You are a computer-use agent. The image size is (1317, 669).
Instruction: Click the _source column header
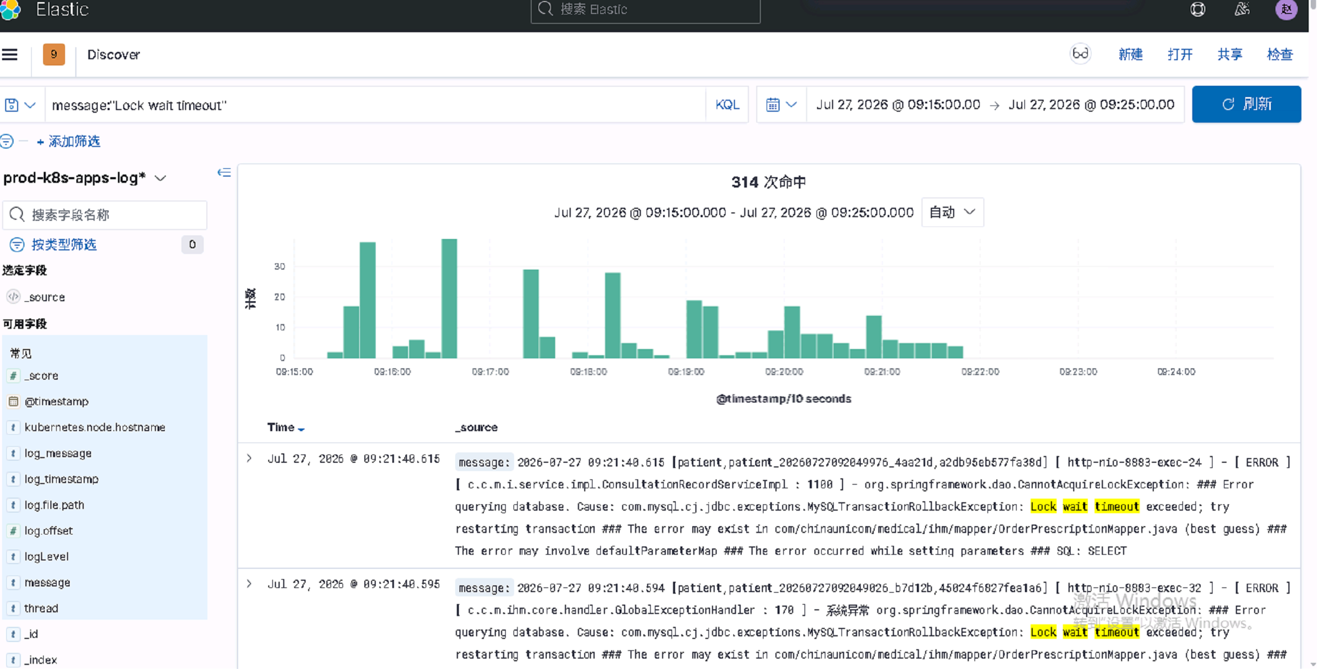477,427
